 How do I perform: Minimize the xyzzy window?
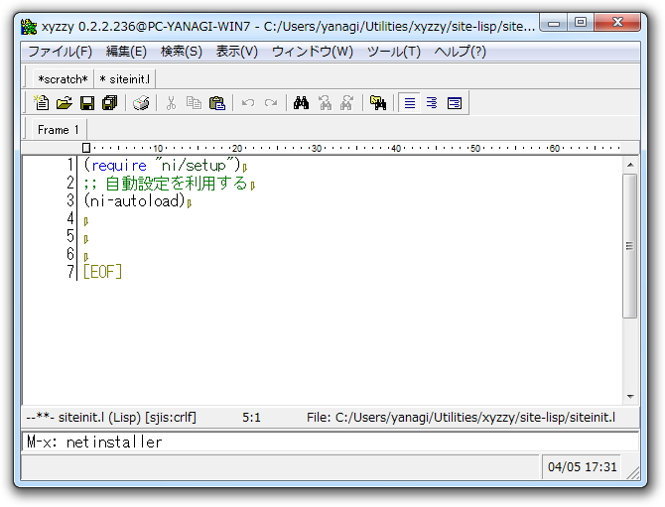click(553, 23)
